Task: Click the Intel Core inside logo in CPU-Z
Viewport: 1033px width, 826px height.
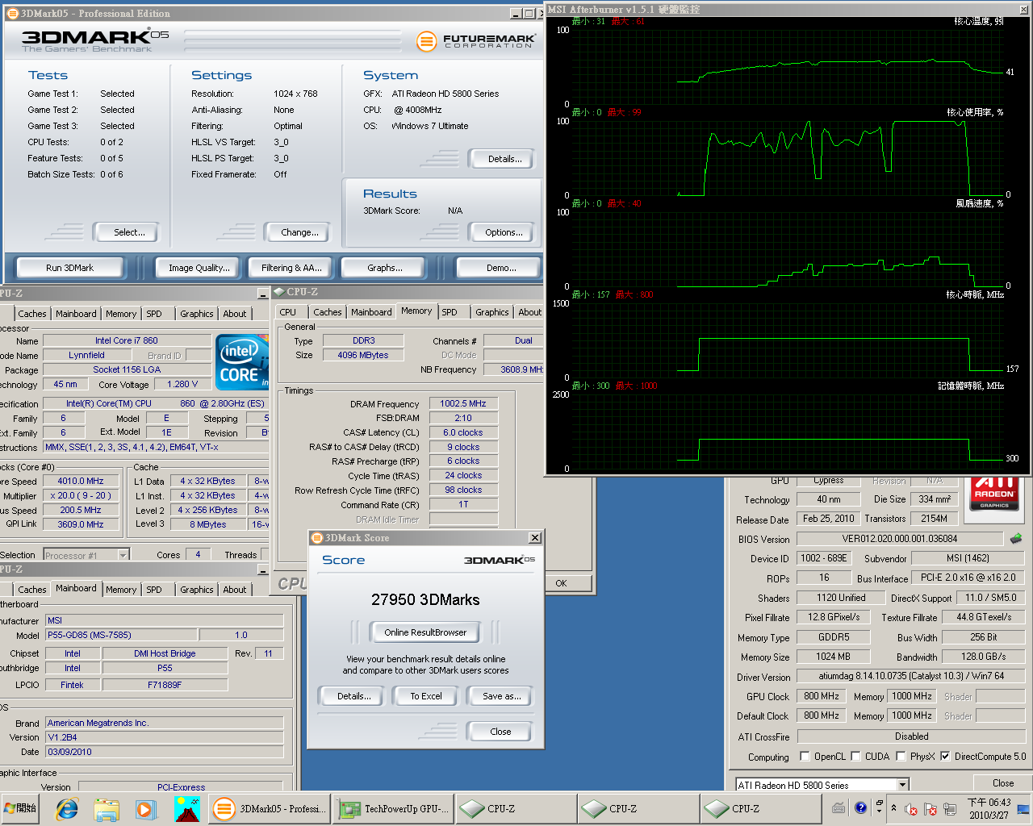Action: 243,361
